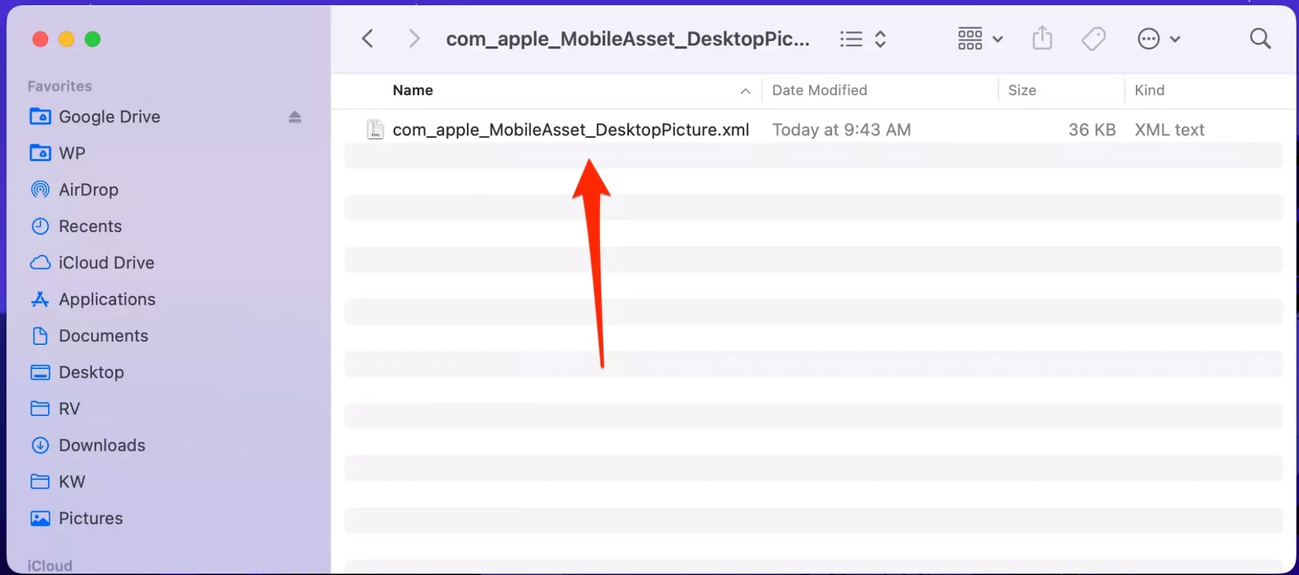Close the Finder window
1299x575 pixels.
click(41, 39)
